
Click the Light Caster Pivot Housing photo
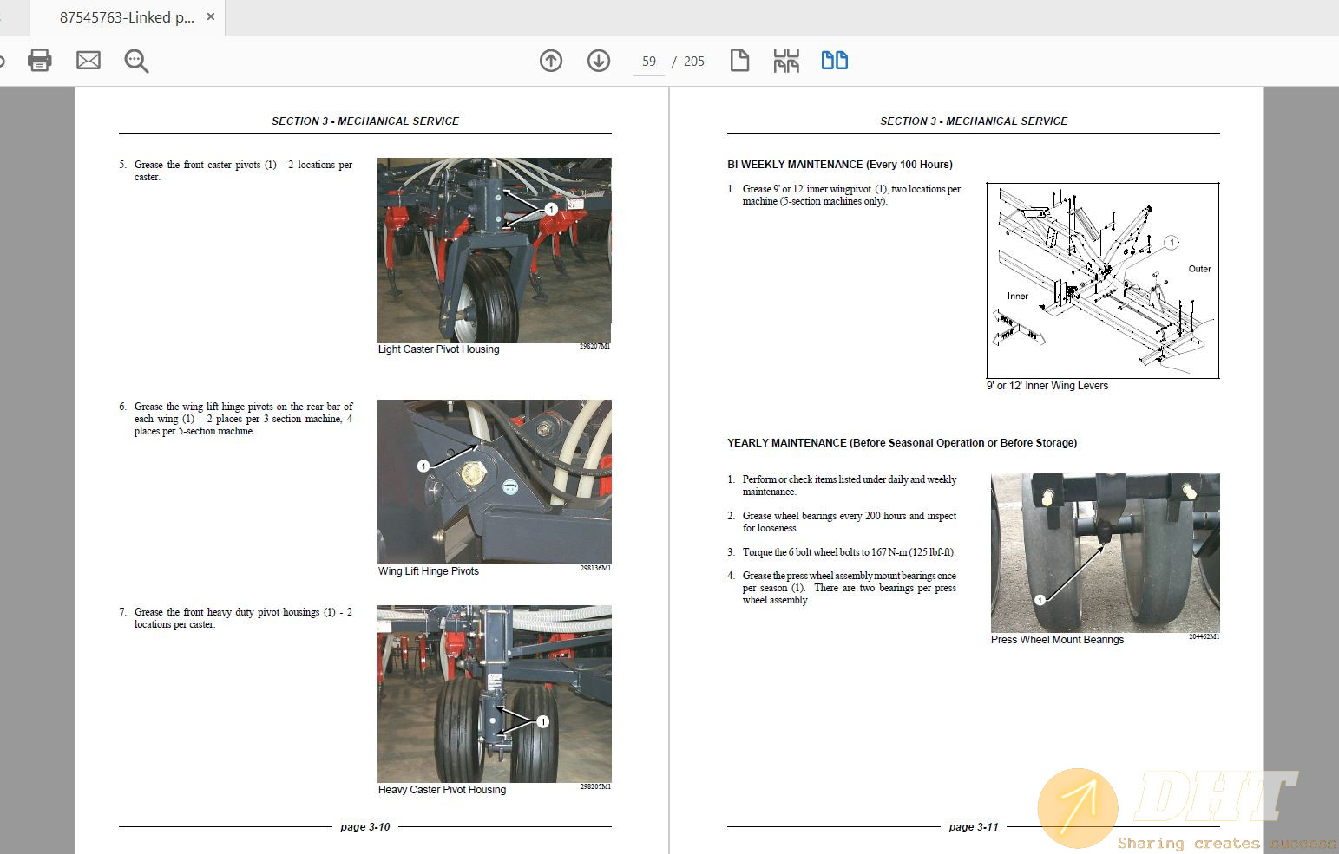point(494,250)
